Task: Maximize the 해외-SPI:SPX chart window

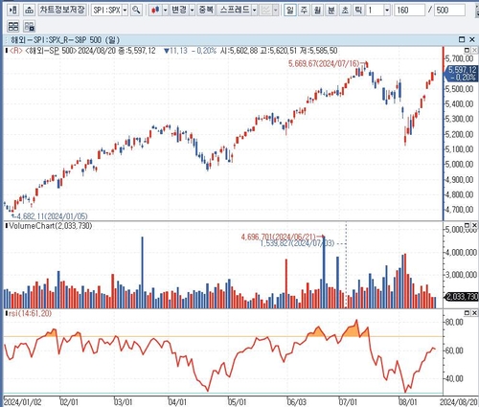Action: [462, 39]
